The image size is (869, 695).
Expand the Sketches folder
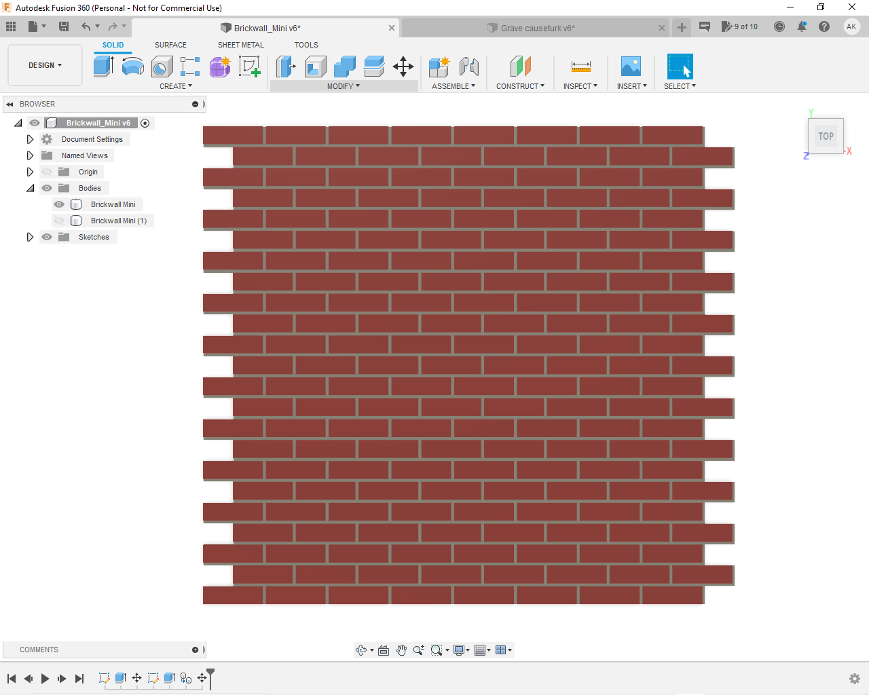30,237
